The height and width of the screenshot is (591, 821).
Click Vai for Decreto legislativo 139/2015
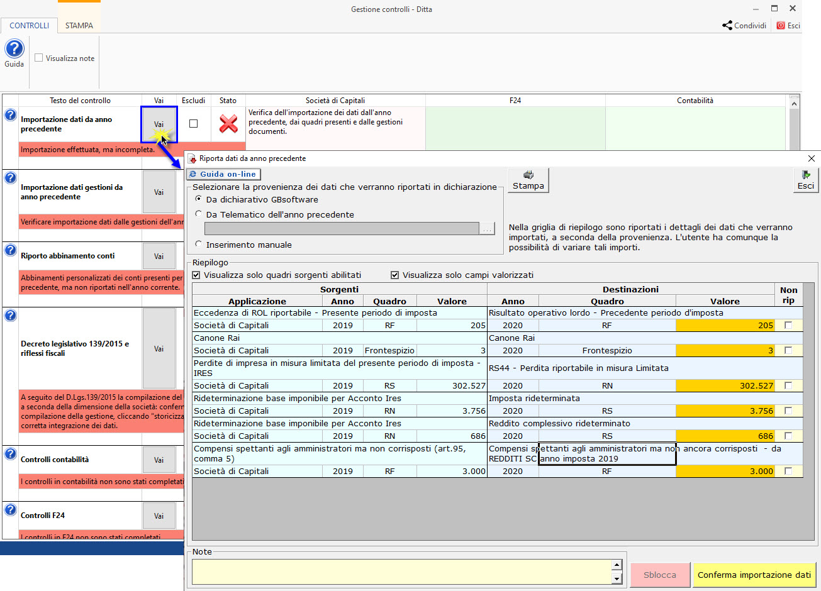click(159, 349)
